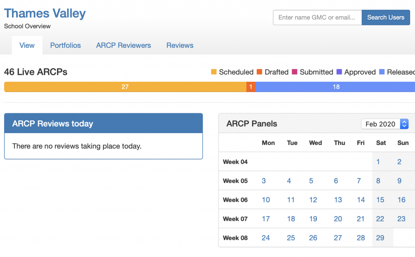This screenshot has height=257, width=415.
Task: Click the Mon column header
Action: [268, 143]
